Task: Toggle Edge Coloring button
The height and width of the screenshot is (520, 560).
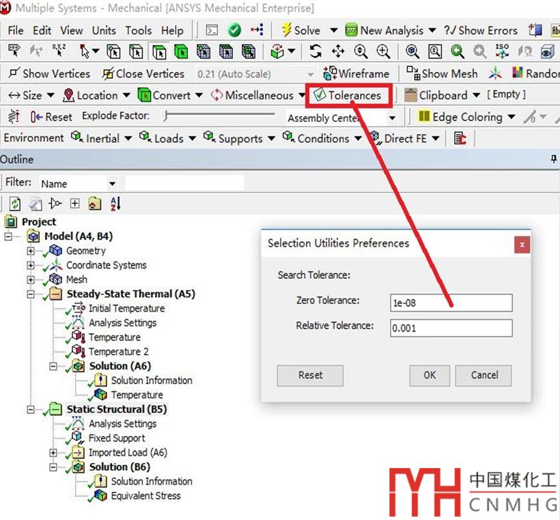Action: pos(461,117)
